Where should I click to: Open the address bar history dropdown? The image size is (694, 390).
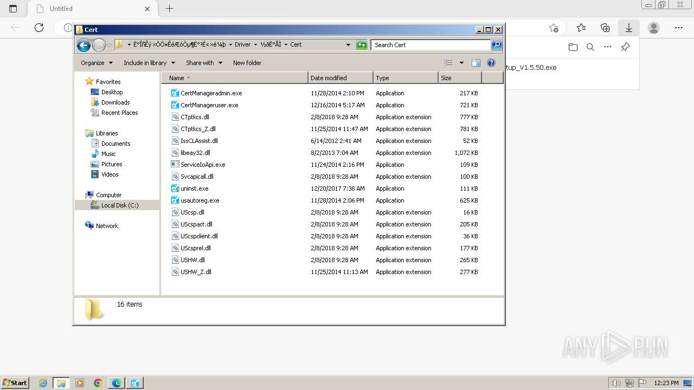[x=348, y=45]
